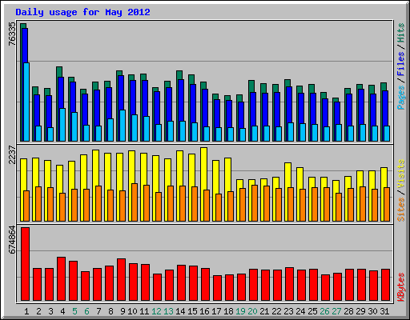Click the 2237 axis label

pyautogui.click(x=12, y=154)
